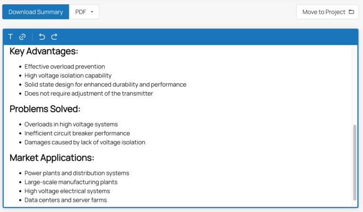363x212 pixels.
Task: Click the Move to Project button
Action: pyautogui.click(x=328, y=12)
